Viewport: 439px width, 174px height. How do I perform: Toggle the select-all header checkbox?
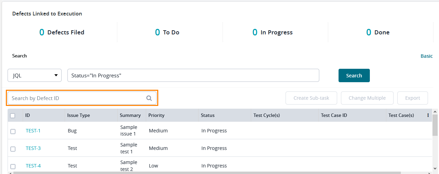(13, 116)
